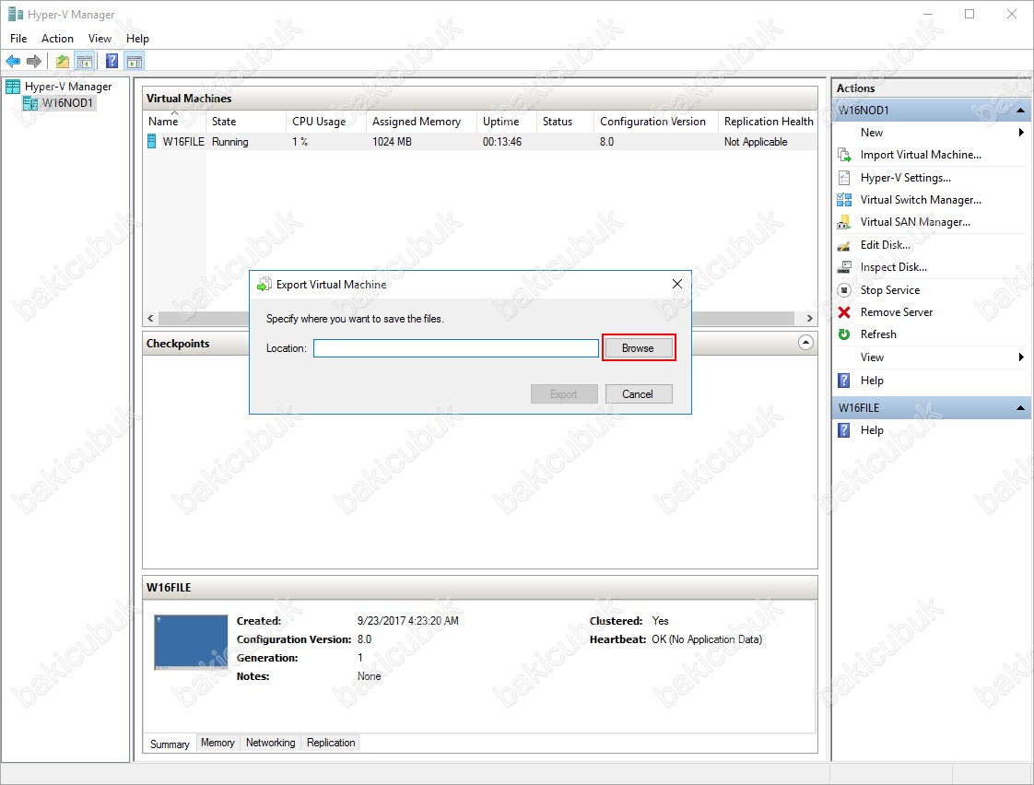
Task: Click Virtual SAN Manager... action
Action: coord(915,222)
